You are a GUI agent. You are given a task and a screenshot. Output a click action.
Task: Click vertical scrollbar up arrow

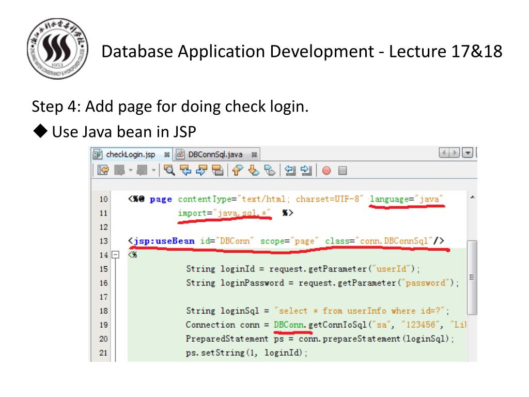point(472,197)
